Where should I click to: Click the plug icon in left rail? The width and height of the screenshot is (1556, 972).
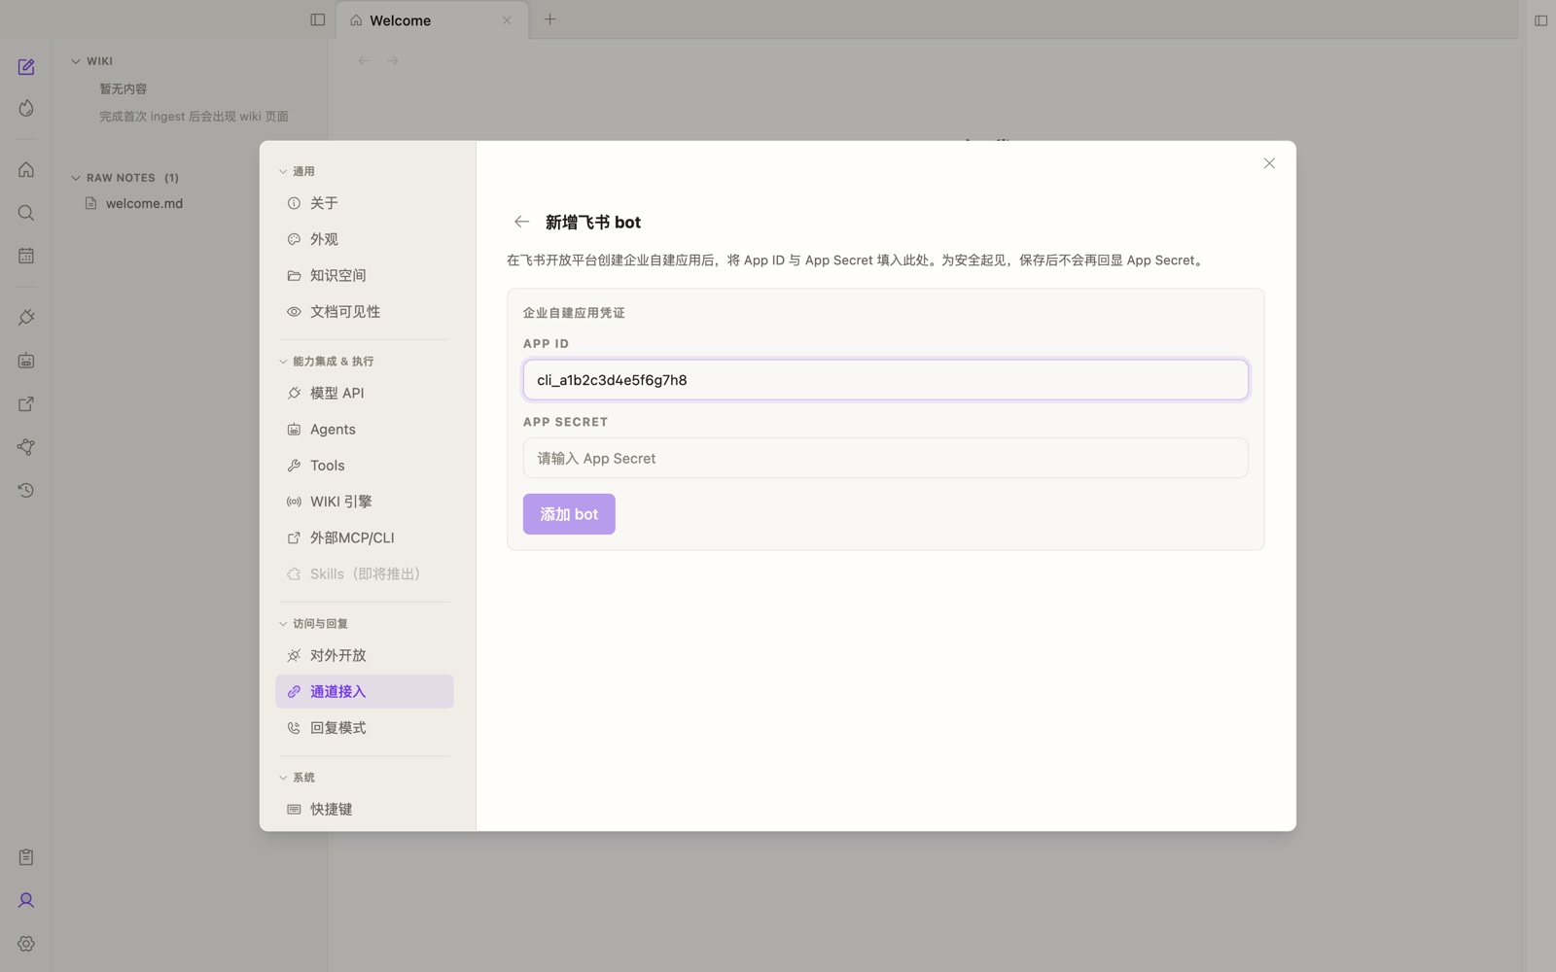[x=26, y=318]
